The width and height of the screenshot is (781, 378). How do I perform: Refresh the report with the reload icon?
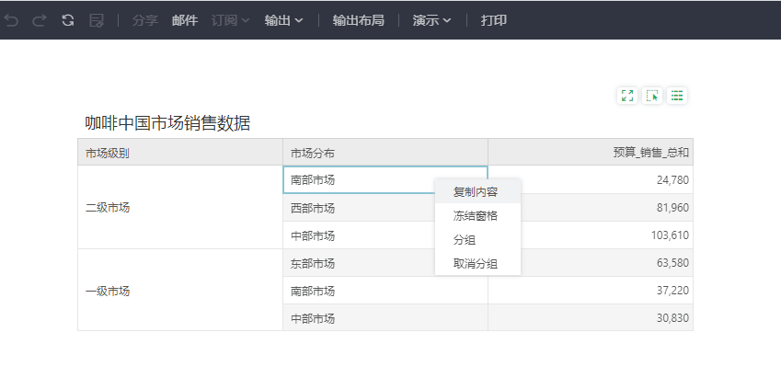click(x=67, y=19)
